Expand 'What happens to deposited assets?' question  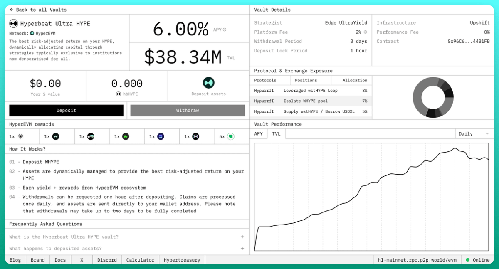pyautogui.click(x=127, y=249)
